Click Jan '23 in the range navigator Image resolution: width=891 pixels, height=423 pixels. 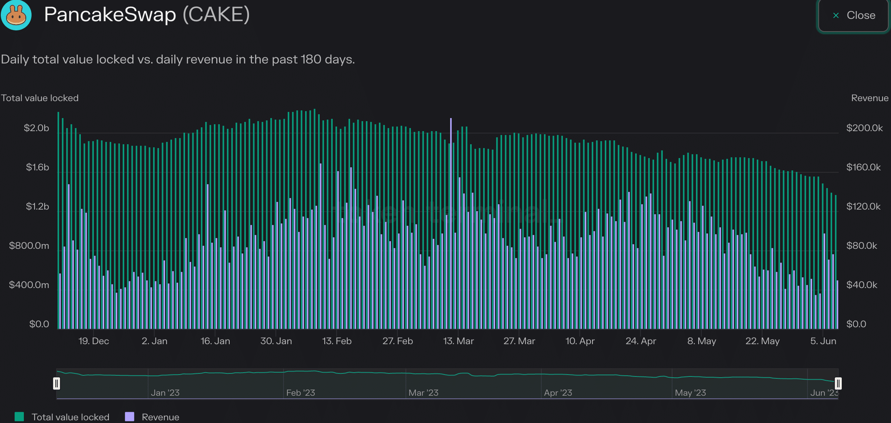click(165, 393)
